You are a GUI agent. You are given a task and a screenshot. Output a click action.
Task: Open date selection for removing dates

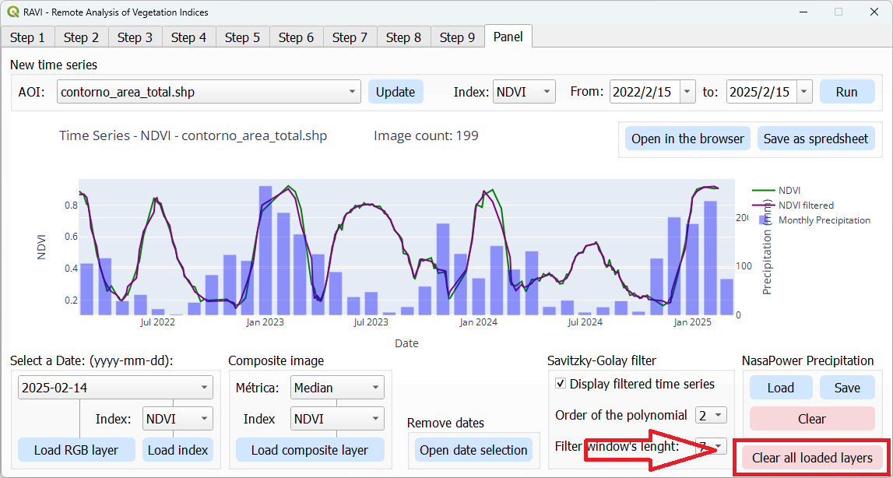coord(473,450)
